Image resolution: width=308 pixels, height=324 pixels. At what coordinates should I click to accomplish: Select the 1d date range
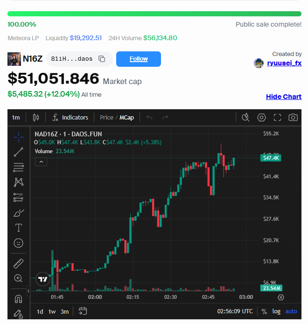(x=40, y=311)
